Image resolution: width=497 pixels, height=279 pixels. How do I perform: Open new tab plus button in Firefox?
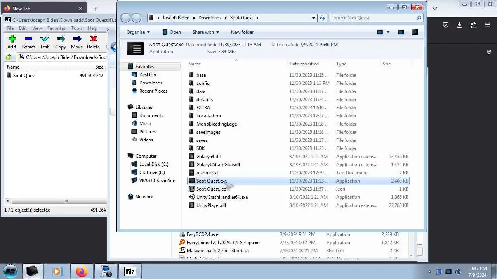95,9
